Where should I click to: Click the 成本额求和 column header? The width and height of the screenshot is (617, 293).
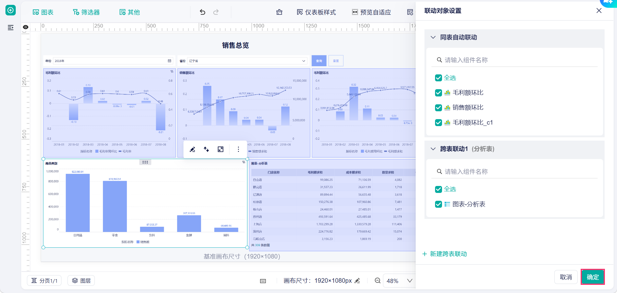click(353, 172)
